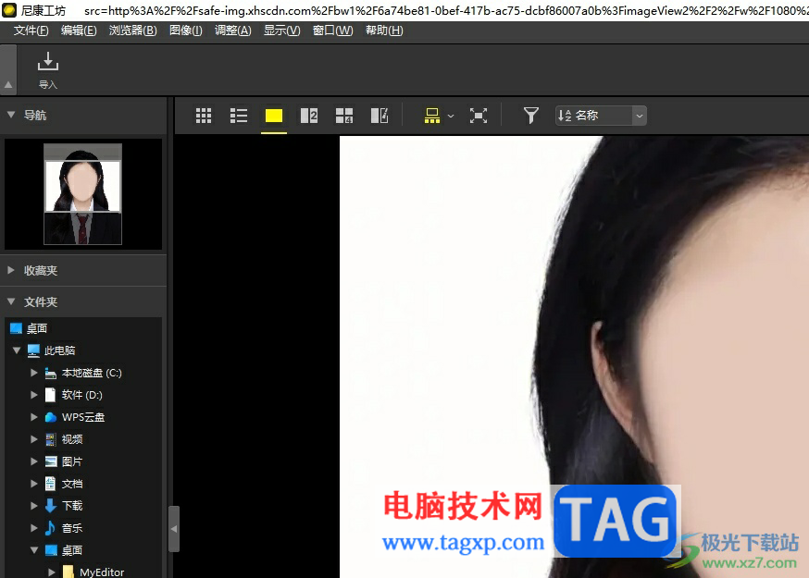Expand the 文档 folder node
The height and width of the screenshot is (578, 809).
(x=34, y=484)
